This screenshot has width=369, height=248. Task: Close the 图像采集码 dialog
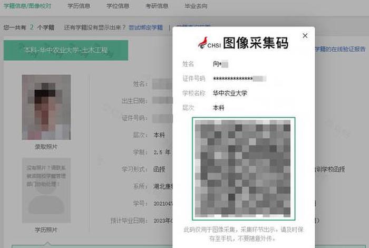click(305, 35)
